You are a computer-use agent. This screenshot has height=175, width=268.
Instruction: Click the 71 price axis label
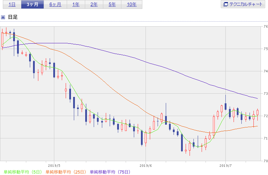[266, 138]
